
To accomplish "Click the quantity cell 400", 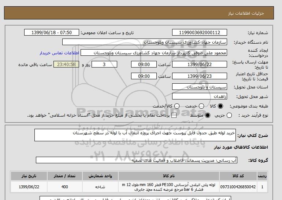I will 65,187.
